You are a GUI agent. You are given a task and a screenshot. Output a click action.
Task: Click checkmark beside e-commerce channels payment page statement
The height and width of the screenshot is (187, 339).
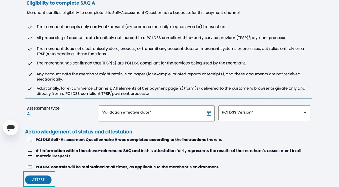coord(30,89)
